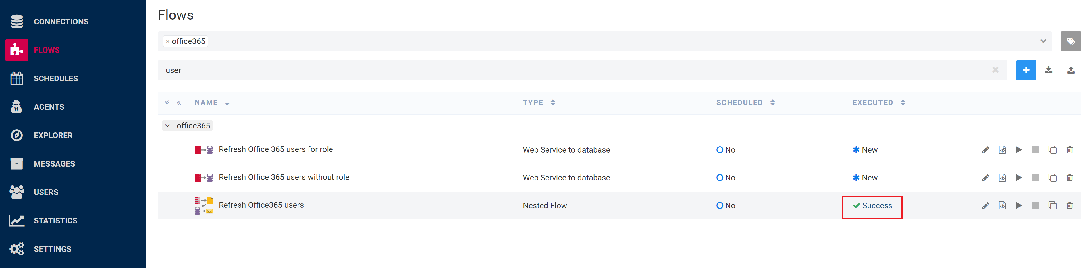The image size is (1087, 268).
Task: View code of 'users without role' flow
Action: (x=1002, y=178)
